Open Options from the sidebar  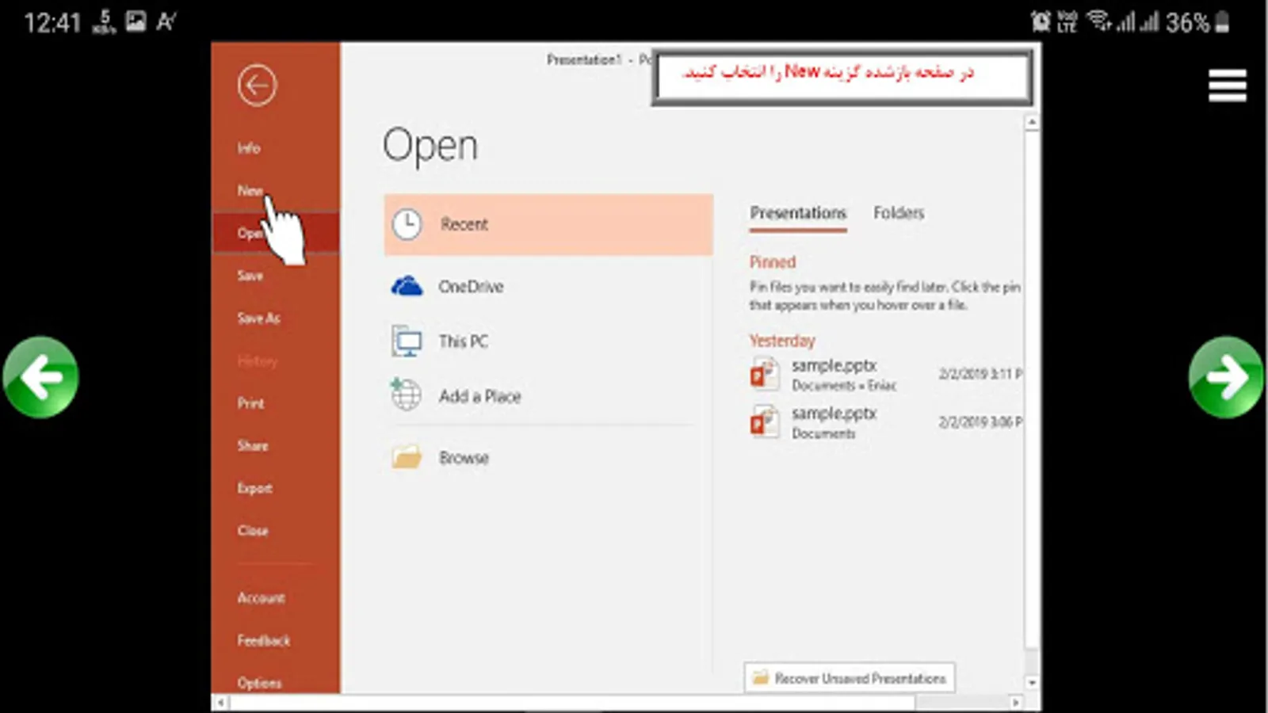(259, 683)
